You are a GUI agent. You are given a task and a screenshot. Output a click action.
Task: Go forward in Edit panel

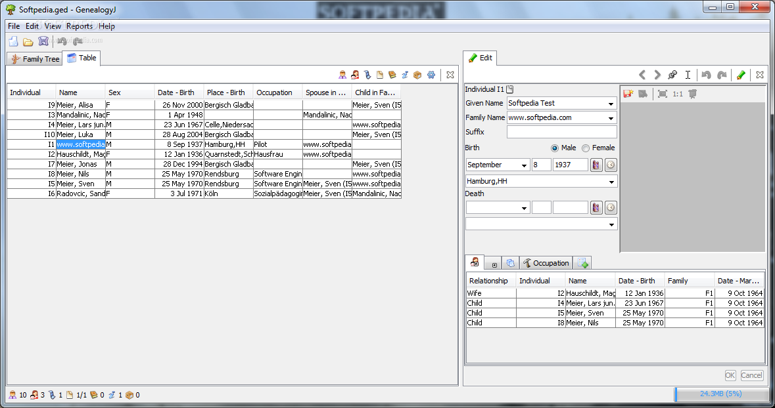click(x=657, y=75)
